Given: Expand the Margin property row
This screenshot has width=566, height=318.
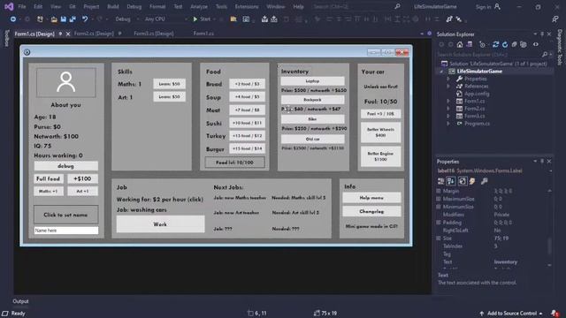Looking at the screenshot, I should coord(439,191).
